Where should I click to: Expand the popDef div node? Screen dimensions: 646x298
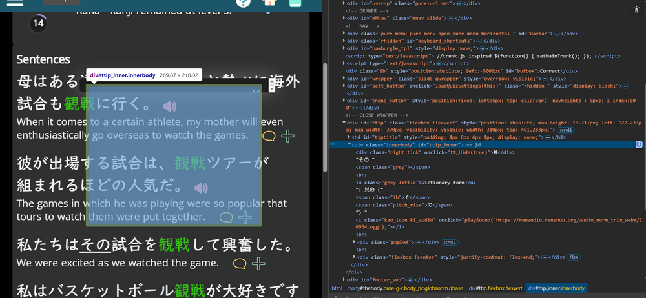click(354, 242)
